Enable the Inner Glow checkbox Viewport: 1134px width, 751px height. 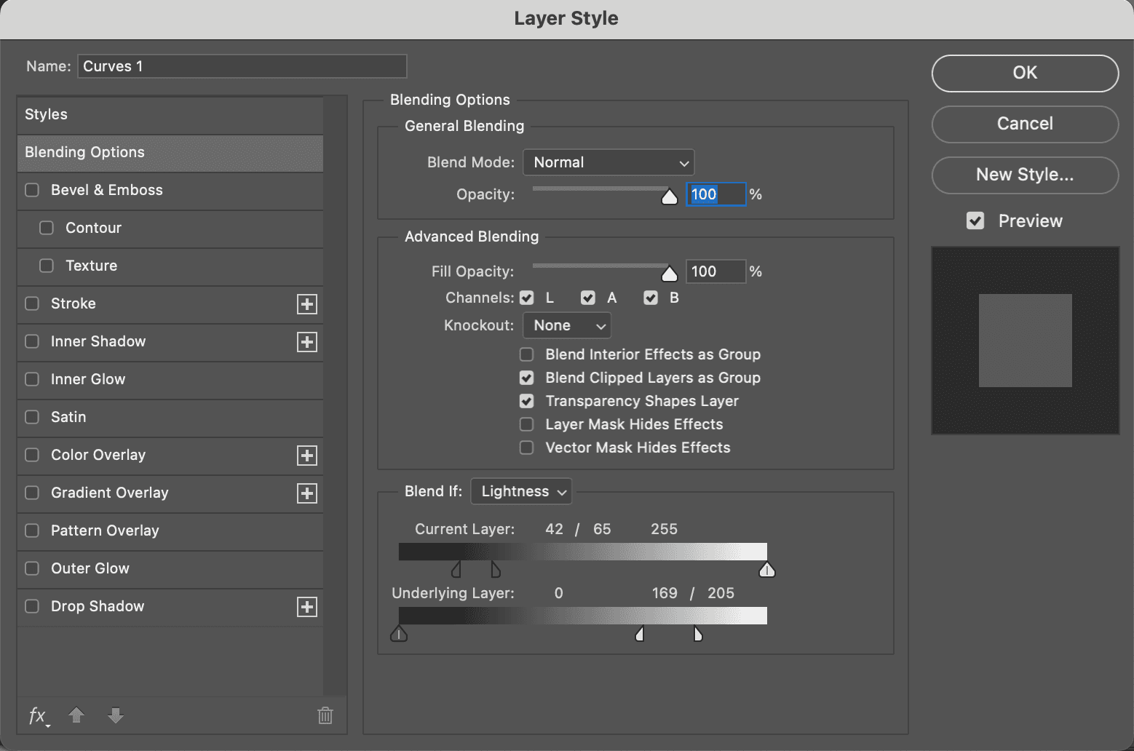[x=32, y=379]
